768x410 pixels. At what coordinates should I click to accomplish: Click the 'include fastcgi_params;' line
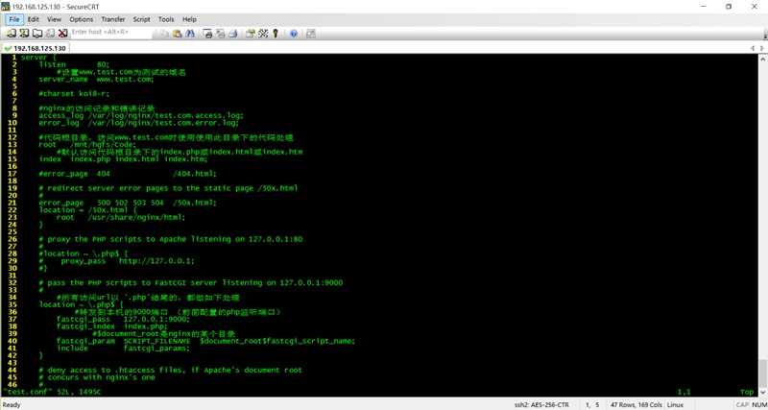coord(124,349)
